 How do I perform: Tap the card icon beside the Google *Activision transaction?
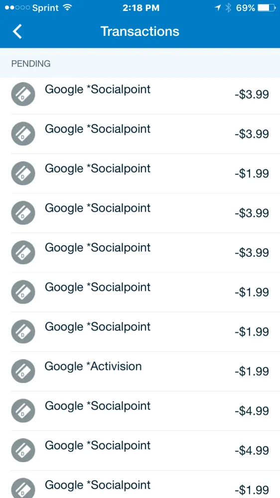(23, 371)
